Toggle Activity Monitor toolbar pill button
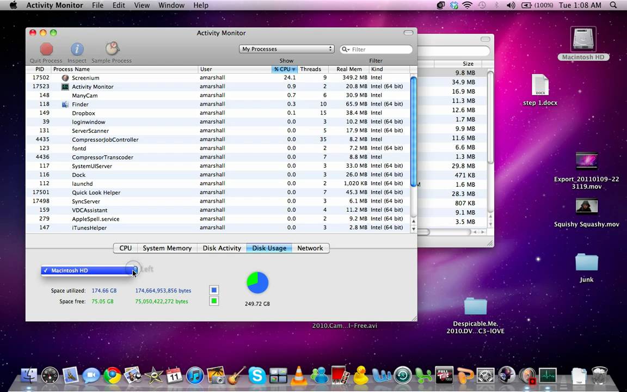Image resolution: width=627 pixels, height=392 pixels. (408, 33)
